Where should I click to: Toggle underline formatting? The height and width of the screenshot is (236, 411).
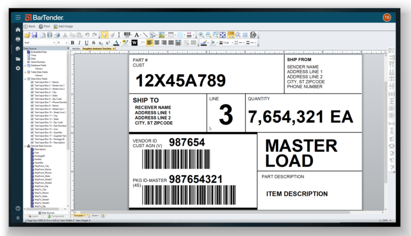pos(87,43)
